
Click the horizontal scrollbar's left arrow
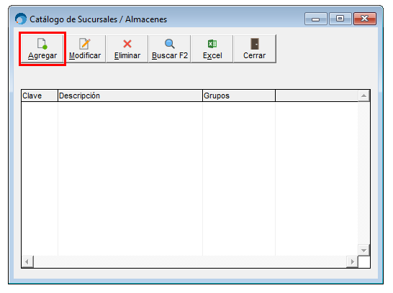[x=27, y=261]
